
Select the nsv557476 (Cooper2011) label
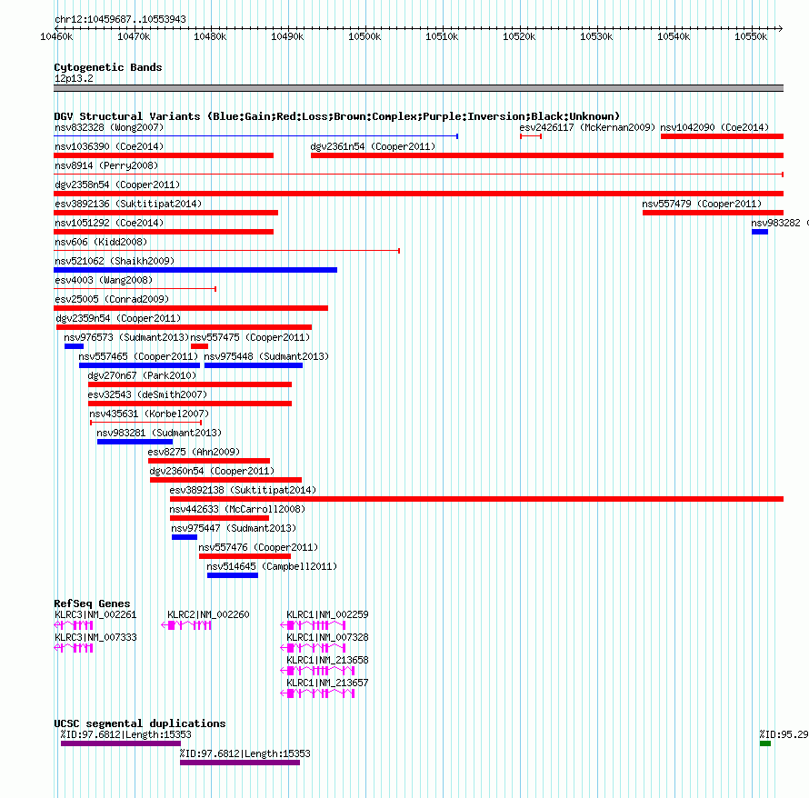coord(258,547)
